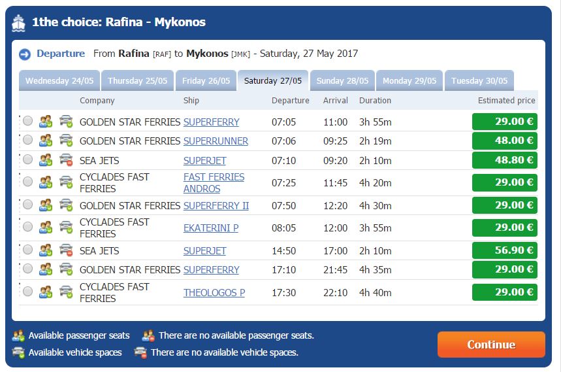Click passenger seats icon in THEOLOGOS P row

pyautogui.click(x=46, y=292)
